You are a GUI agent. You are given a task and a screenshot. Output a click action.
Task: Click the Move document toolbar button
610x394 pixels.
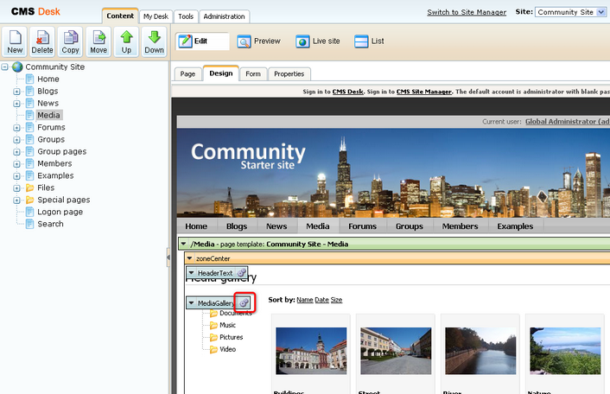click(x=98, y=42)
